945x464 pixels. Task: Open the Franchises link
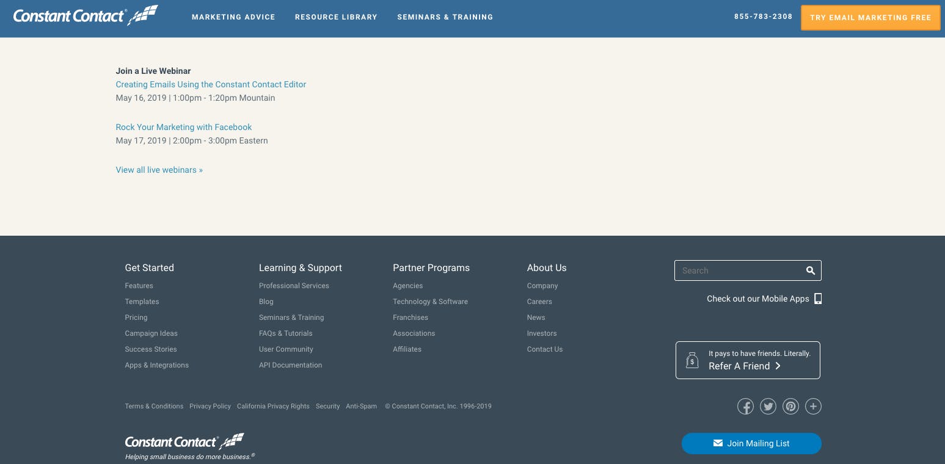coord(410,317)
